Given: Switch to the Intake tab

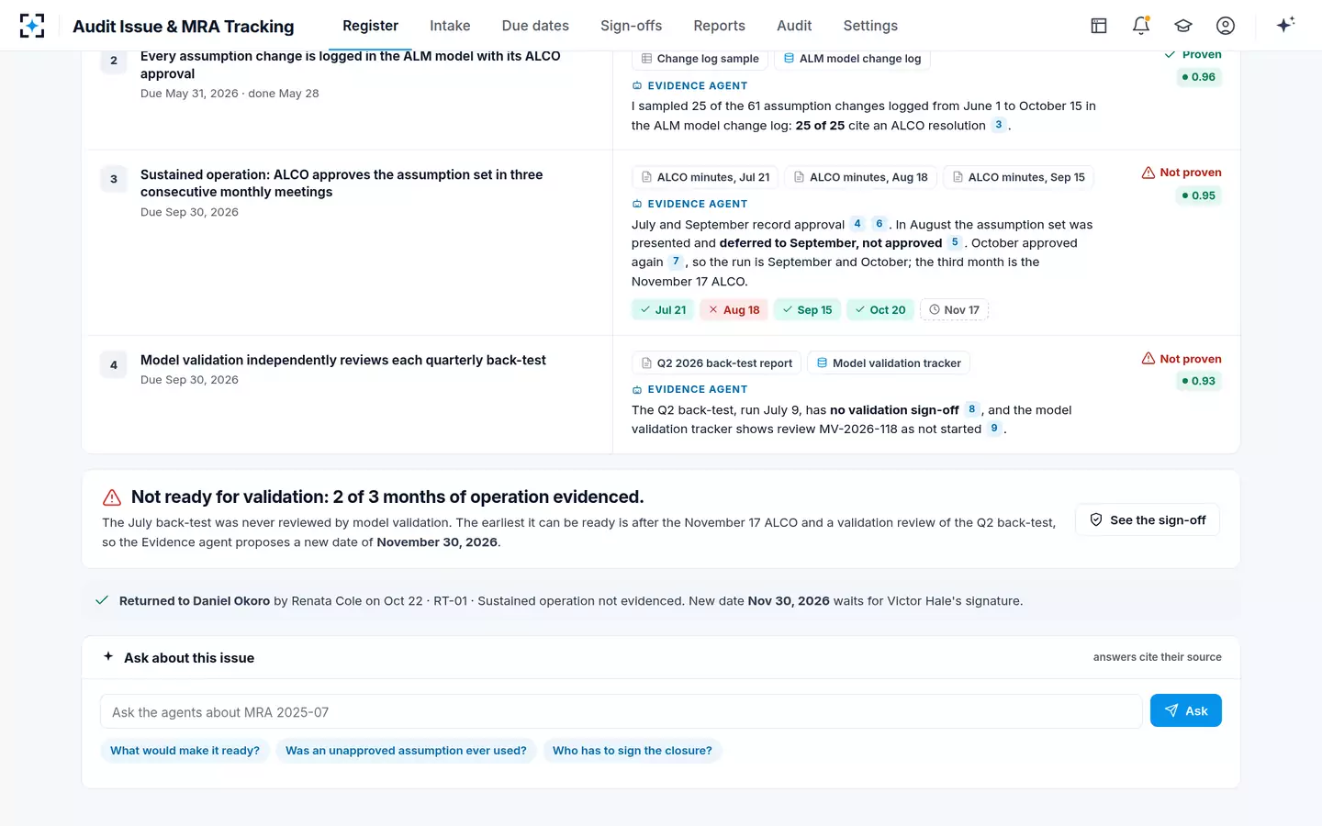Looking at the screenshot, I should click(x=450, y=26).
